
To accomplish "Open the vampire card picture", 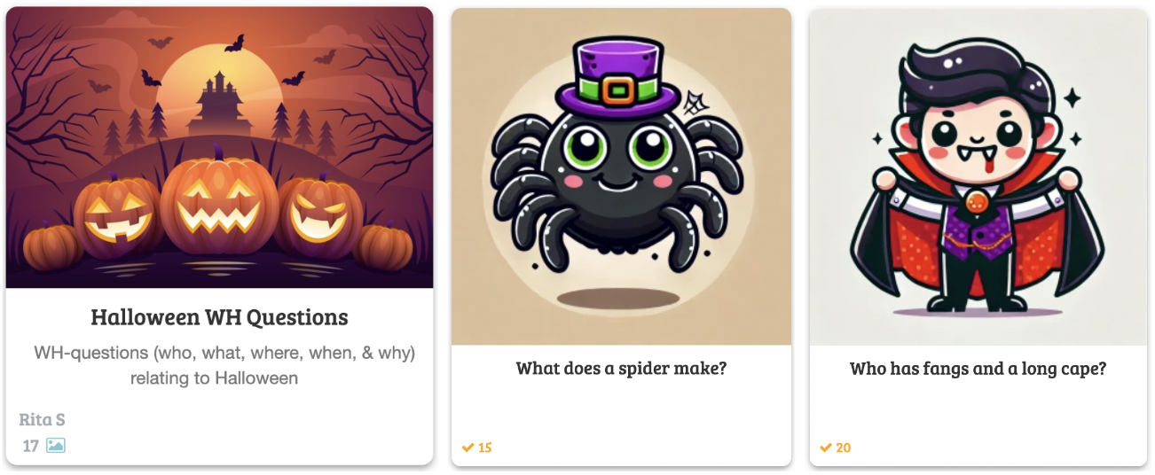I will (978, 176).
